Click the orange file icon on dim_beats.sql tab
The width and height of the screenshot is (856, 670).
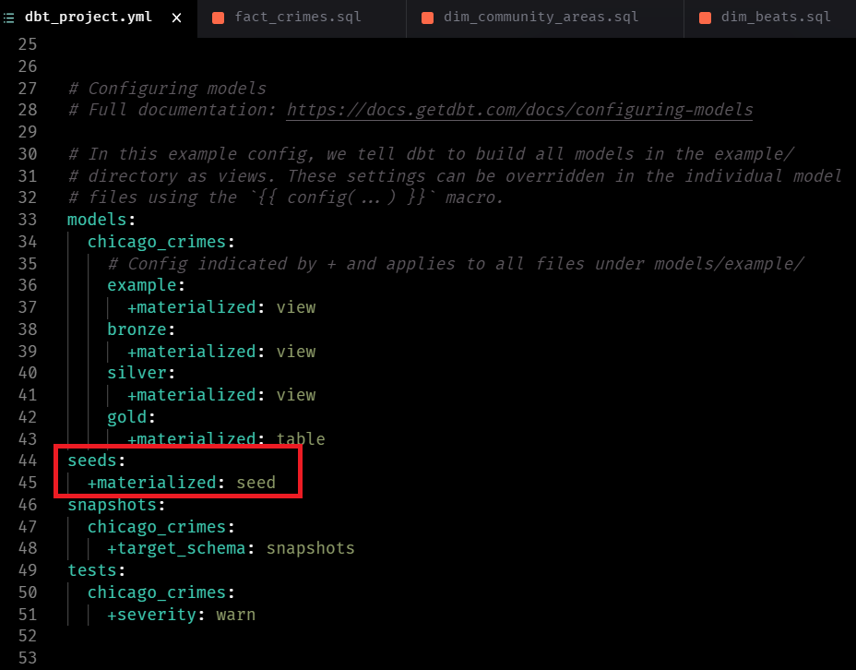tap(705, 18)
